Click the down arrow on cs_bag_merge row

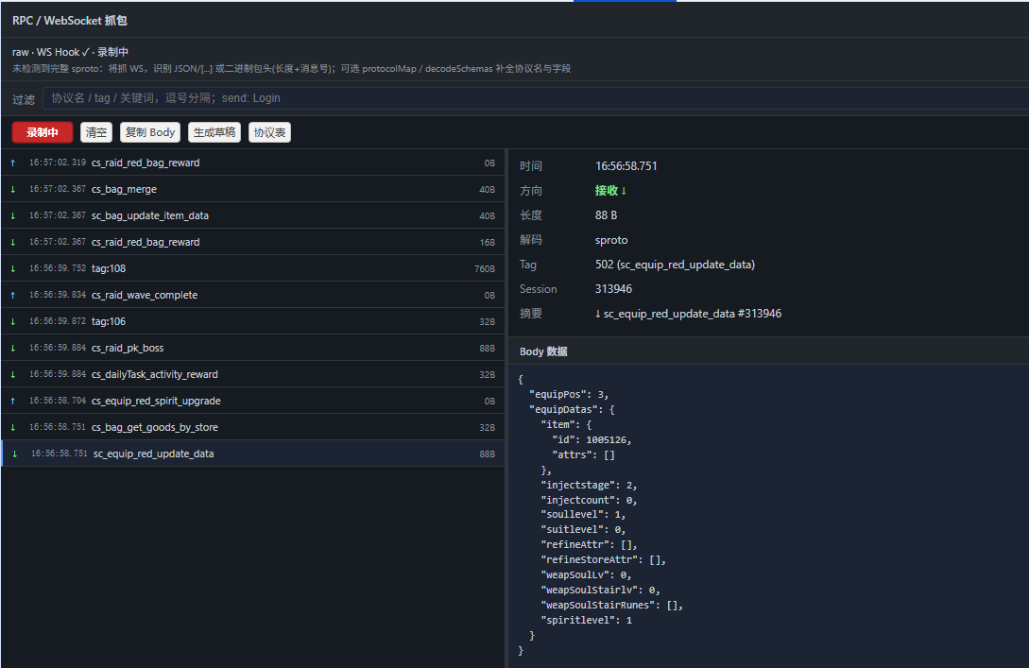13,189
